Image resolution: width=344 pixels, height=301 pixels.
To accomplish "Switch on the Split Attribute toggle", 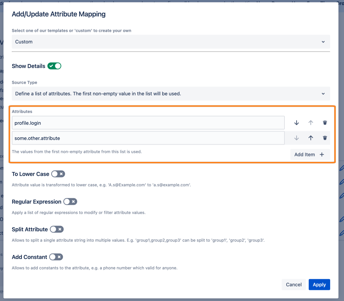I will [x=57, y=229].
